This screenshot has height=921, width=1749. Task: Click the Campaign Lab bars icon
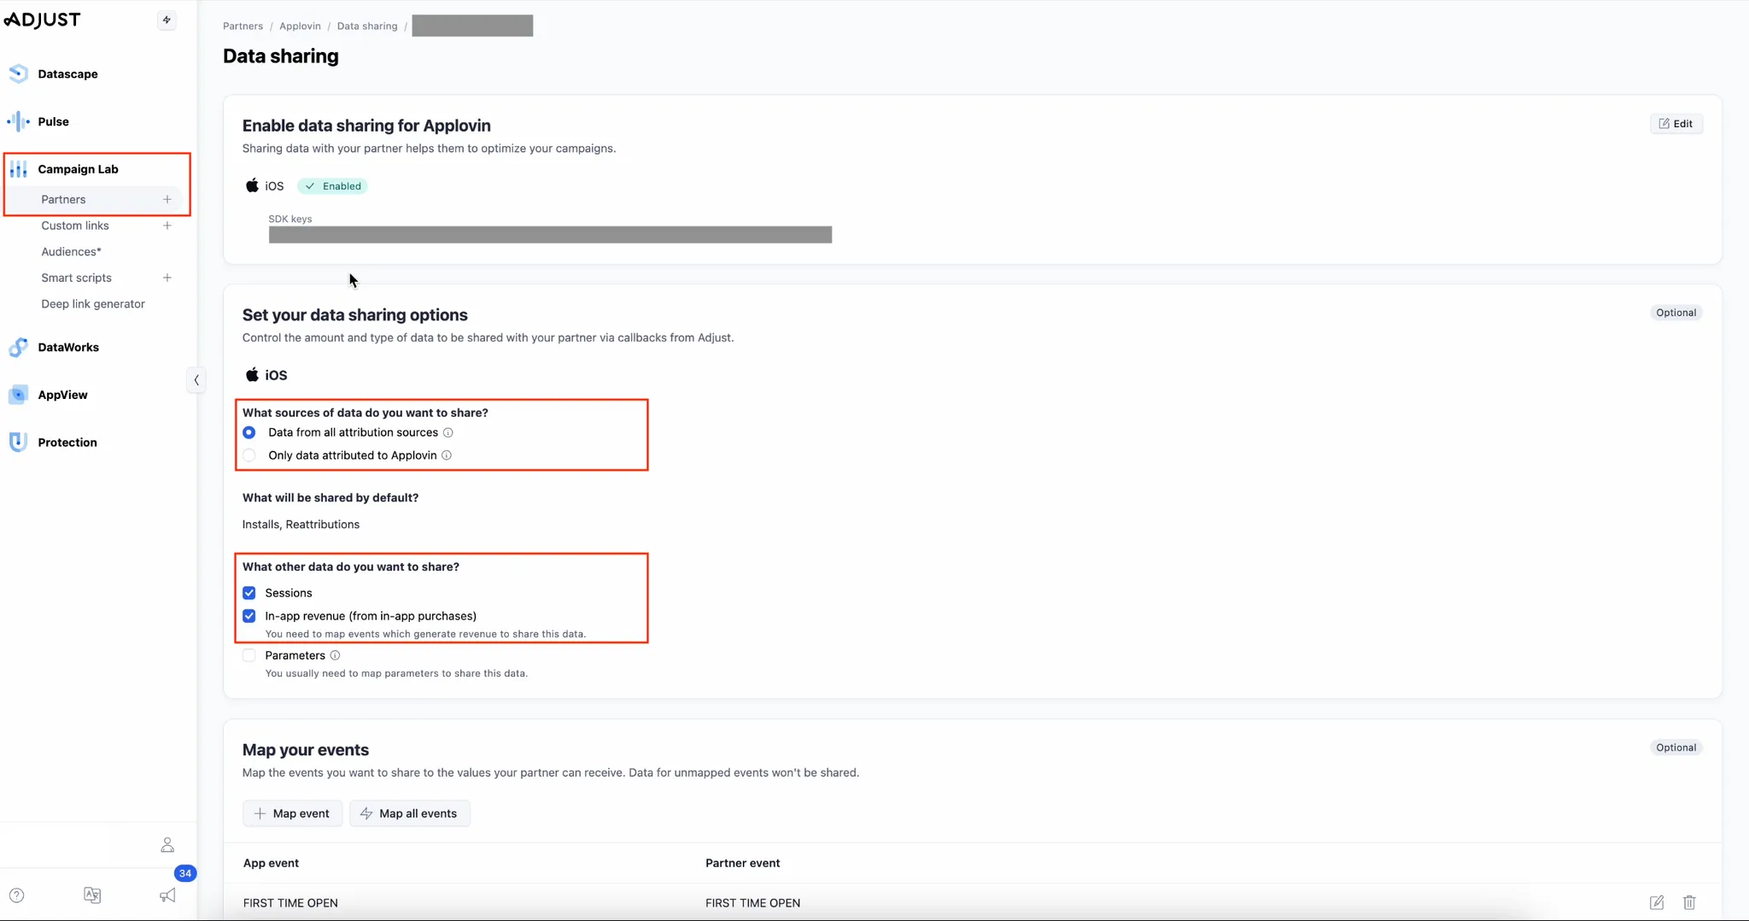click(x=18, y=169)
